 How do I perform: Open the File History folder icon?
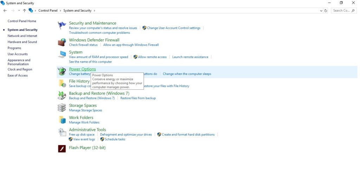[x=62, y=83]
